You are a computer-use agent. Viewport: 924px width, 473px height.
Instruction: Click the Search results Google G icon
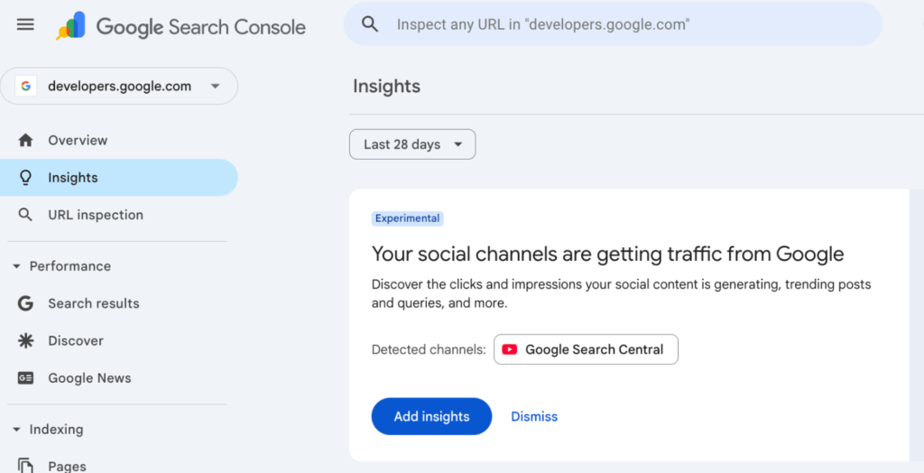pyautogui.click(x=25, y=303)
